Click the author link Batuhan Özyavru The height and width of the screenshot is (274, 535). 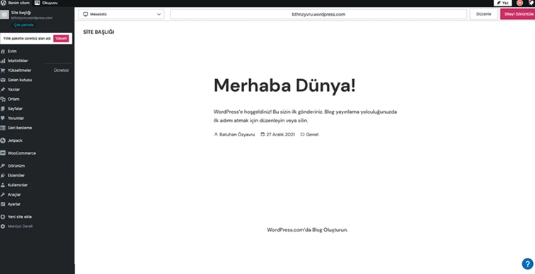pos(237,134)
